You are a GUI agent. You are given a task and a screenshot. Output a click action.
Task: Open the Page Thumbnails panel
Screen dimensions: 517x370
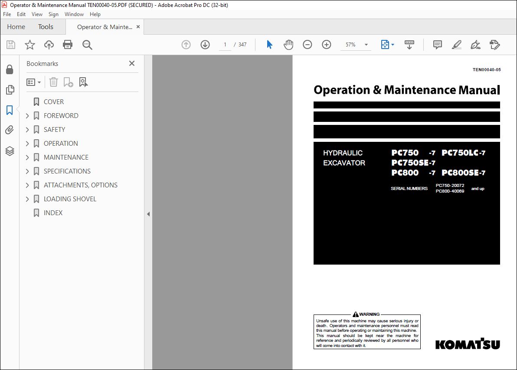click(10, 90)
